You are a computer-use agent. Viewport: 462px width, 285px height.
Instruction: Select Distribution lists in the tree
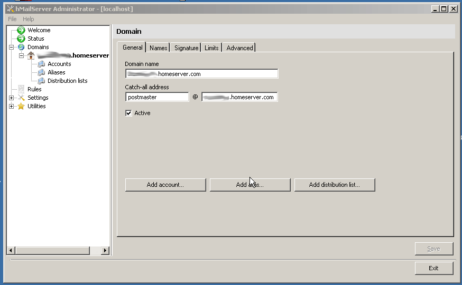pos(68,81)
